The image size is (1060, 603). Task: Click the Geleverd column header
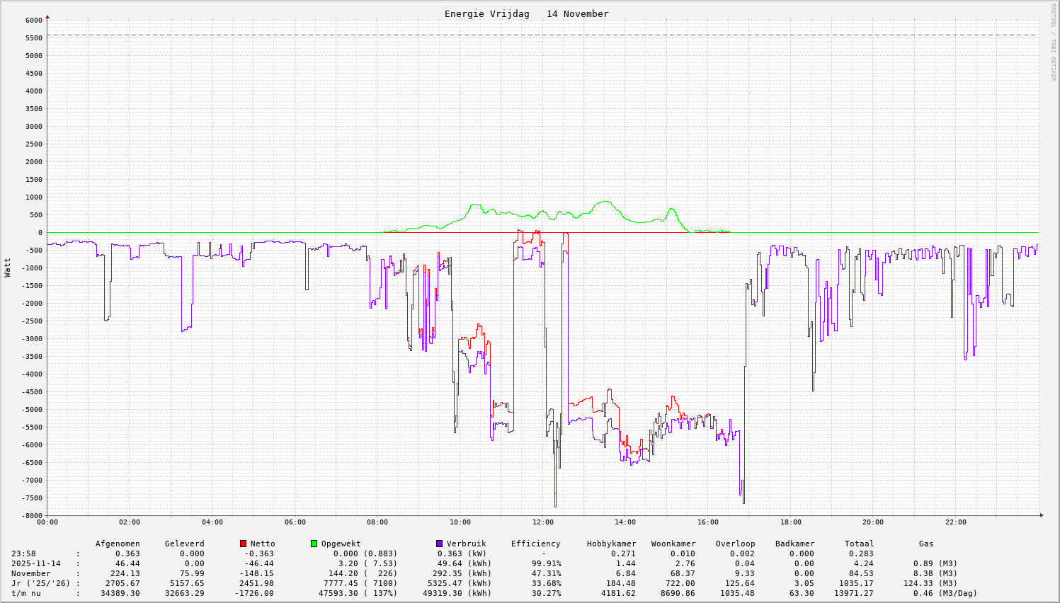184,544
